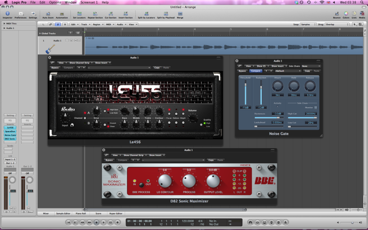368x230 pixels.
Task: Open the File menu
Action: click(33, 2)
